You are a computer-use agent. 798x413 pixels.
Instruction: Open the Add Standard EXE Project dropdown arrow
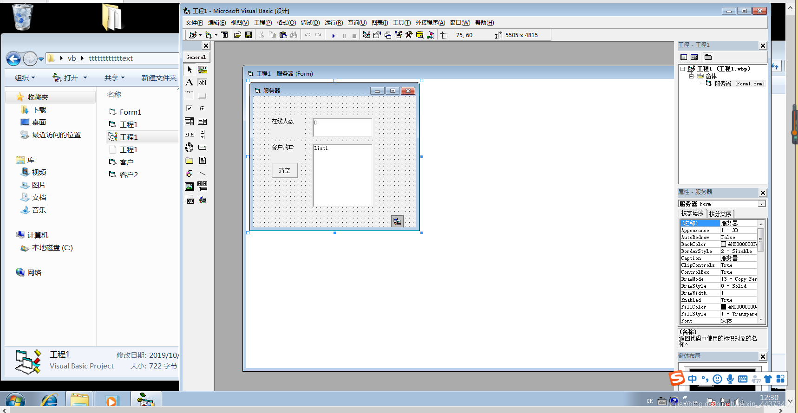coord(200,35)
